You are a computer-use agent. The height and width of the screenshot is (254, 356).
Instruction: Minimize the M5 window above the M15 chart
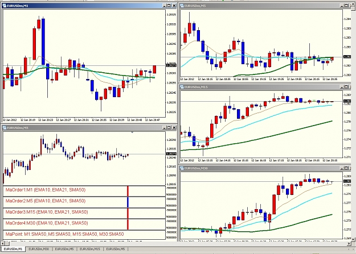[342, 6]
